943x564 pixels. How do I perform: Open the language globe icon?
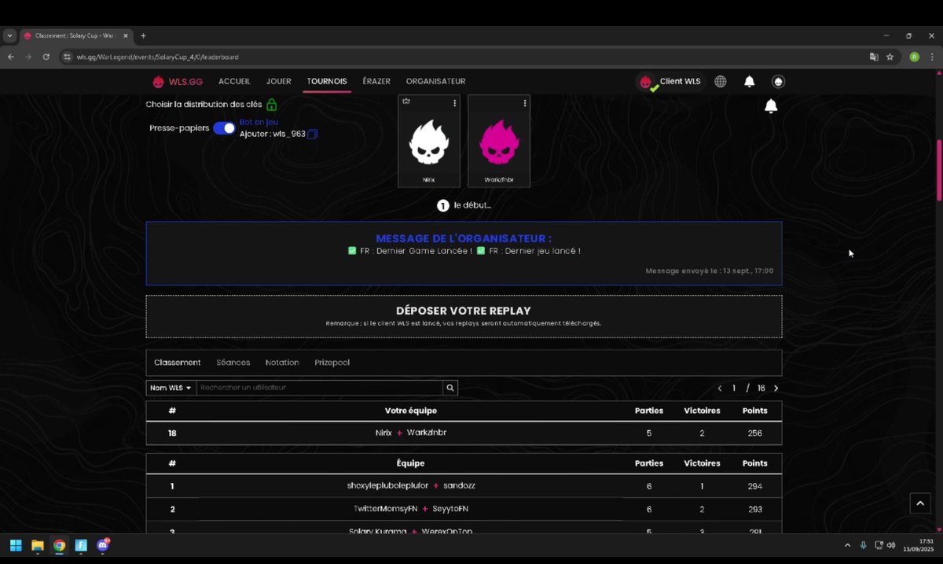point(720,81)
